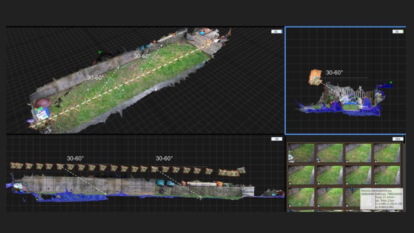The width and height of the screenshot is (414, 233).
Task: Click the badge icon on first thumbnail
Action: (x=290, y=161)
